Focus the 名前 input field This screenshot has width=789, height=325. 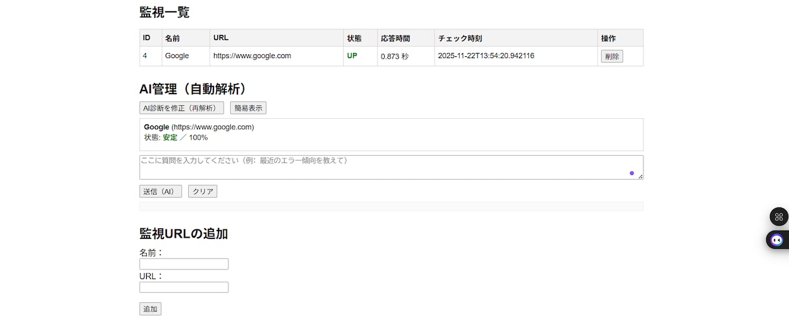click(x=184, y=264)
